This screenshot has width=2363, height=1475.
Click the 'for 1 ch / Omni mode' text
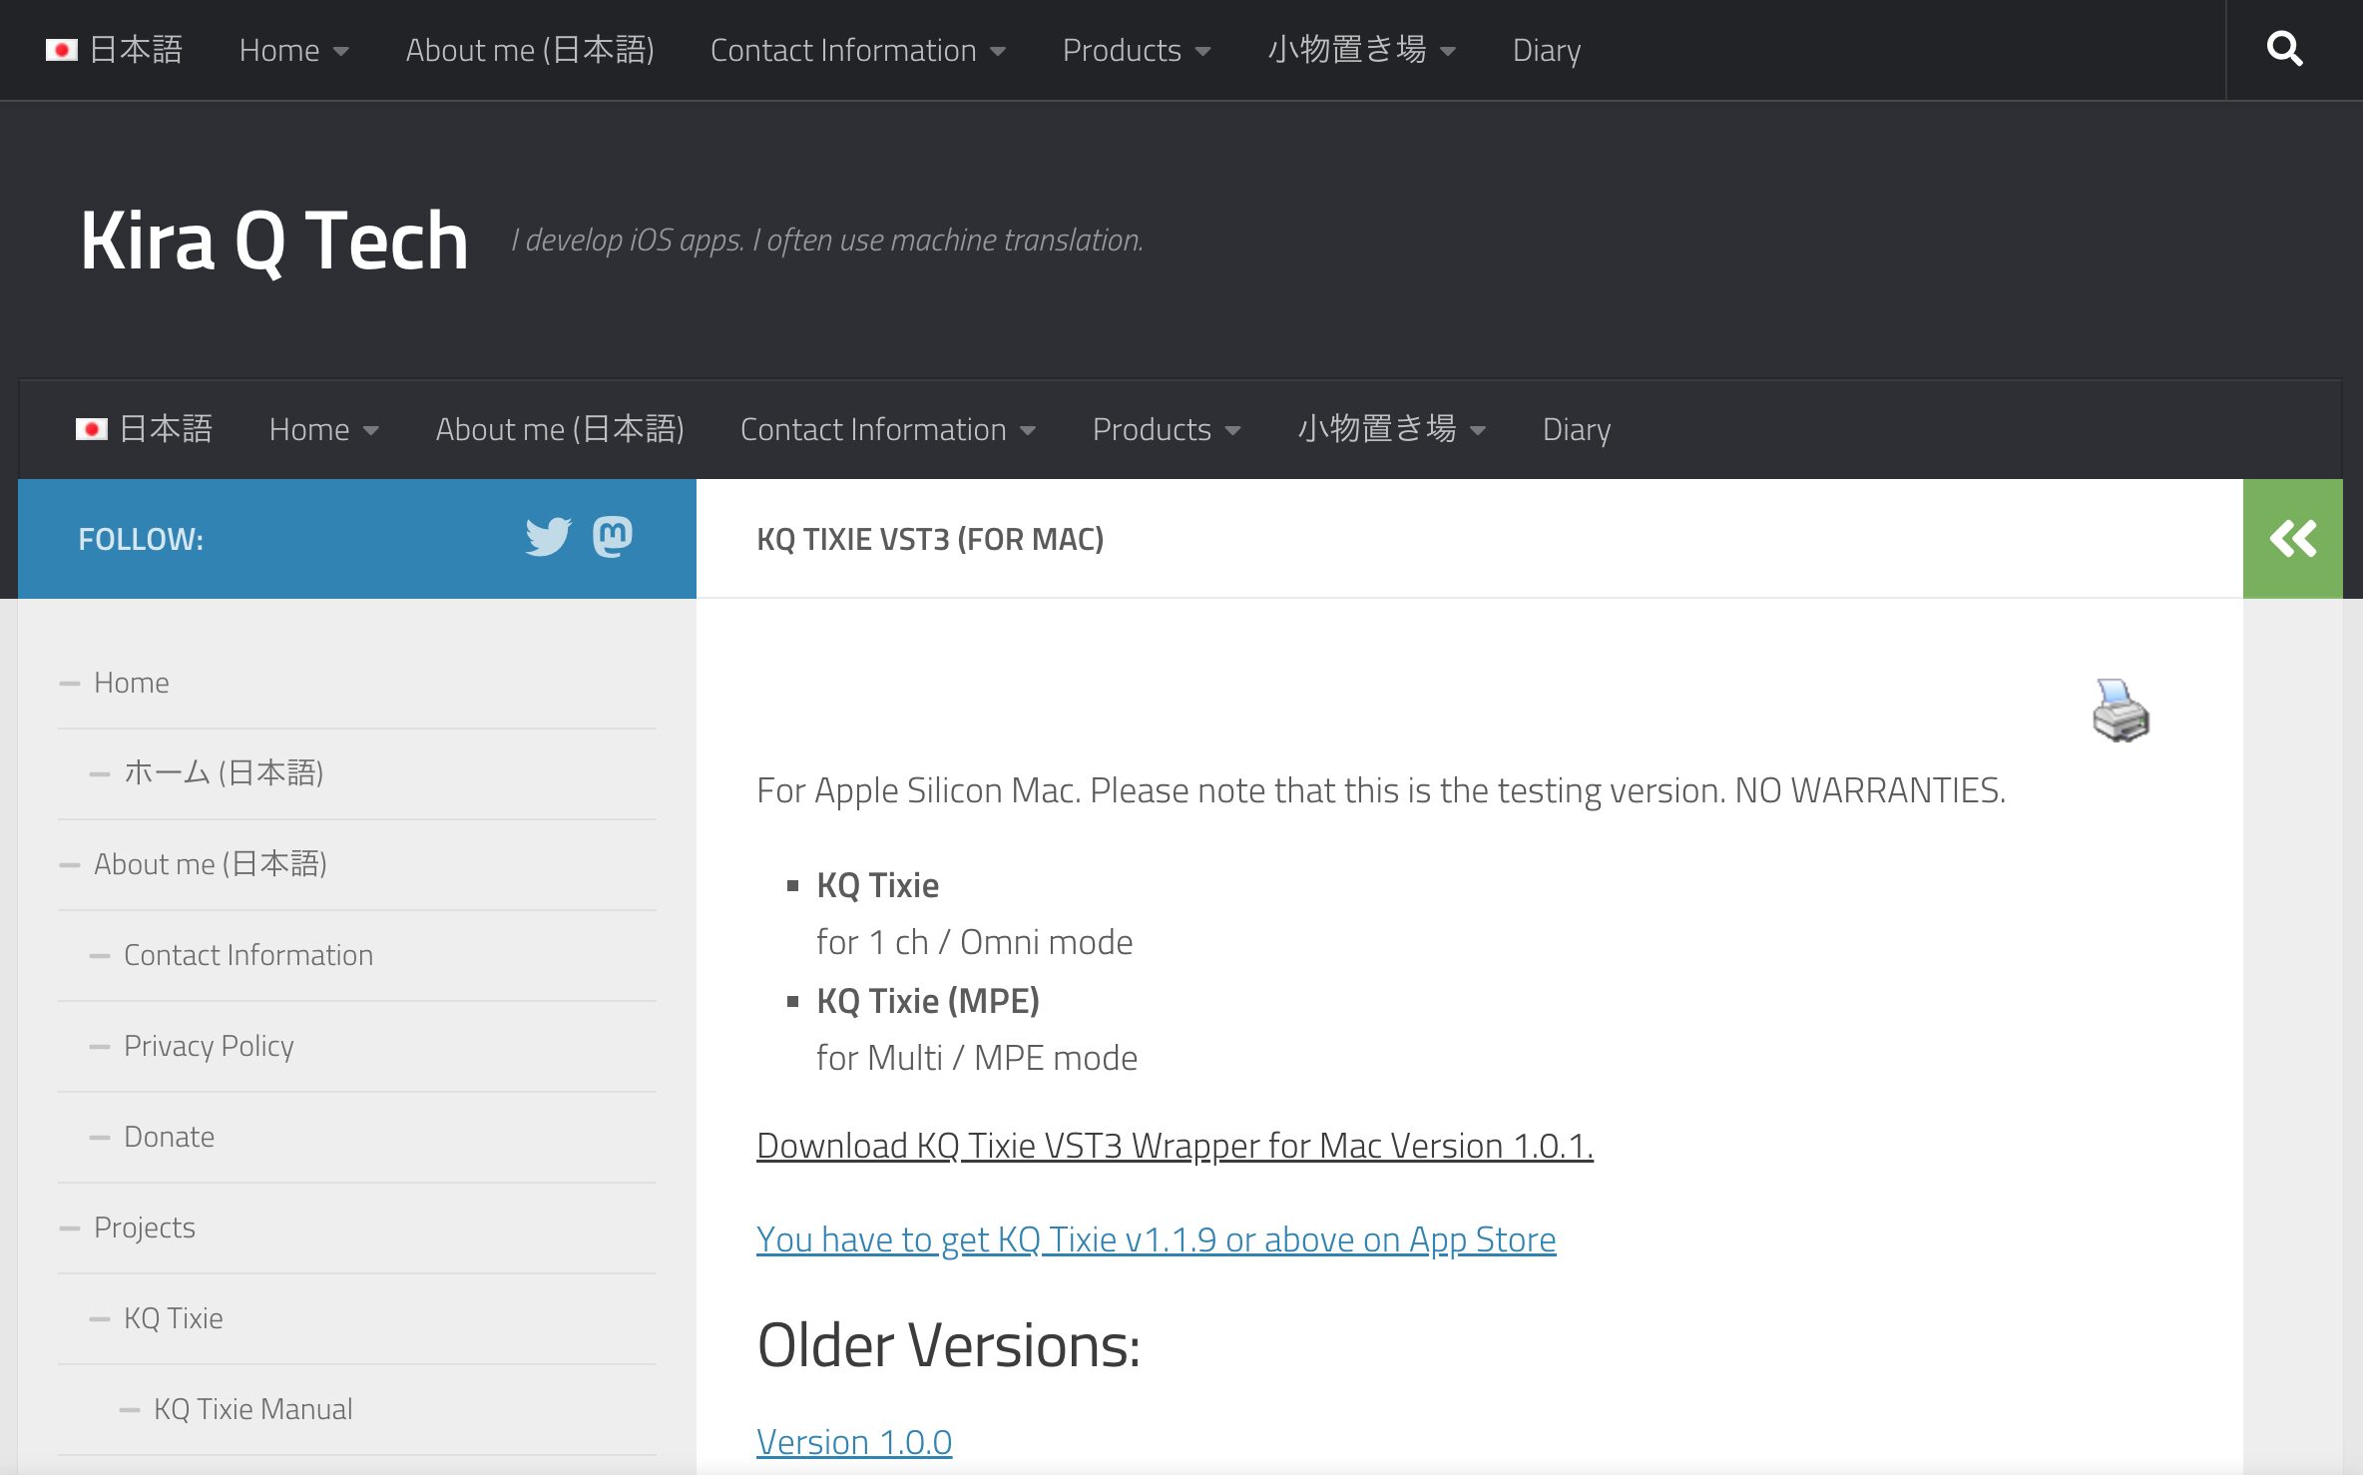(975, 942)
